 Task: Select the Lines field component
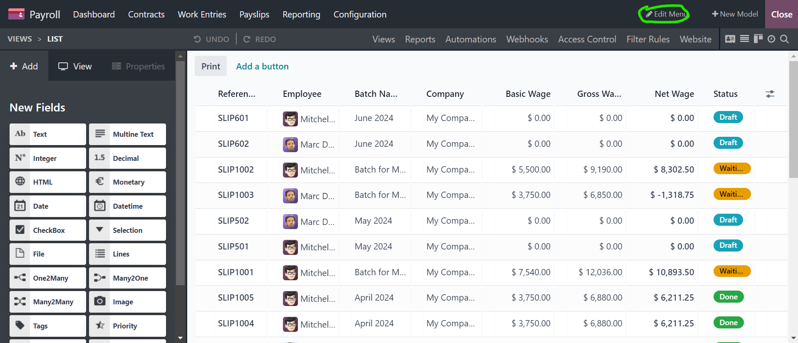127,254
